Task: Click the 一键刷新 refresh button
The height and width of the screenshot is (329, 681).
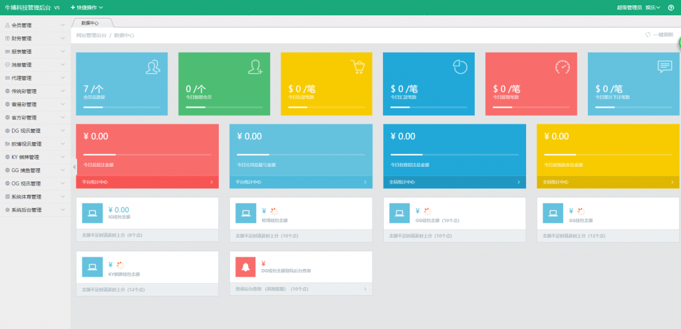Action: point(659,35)
